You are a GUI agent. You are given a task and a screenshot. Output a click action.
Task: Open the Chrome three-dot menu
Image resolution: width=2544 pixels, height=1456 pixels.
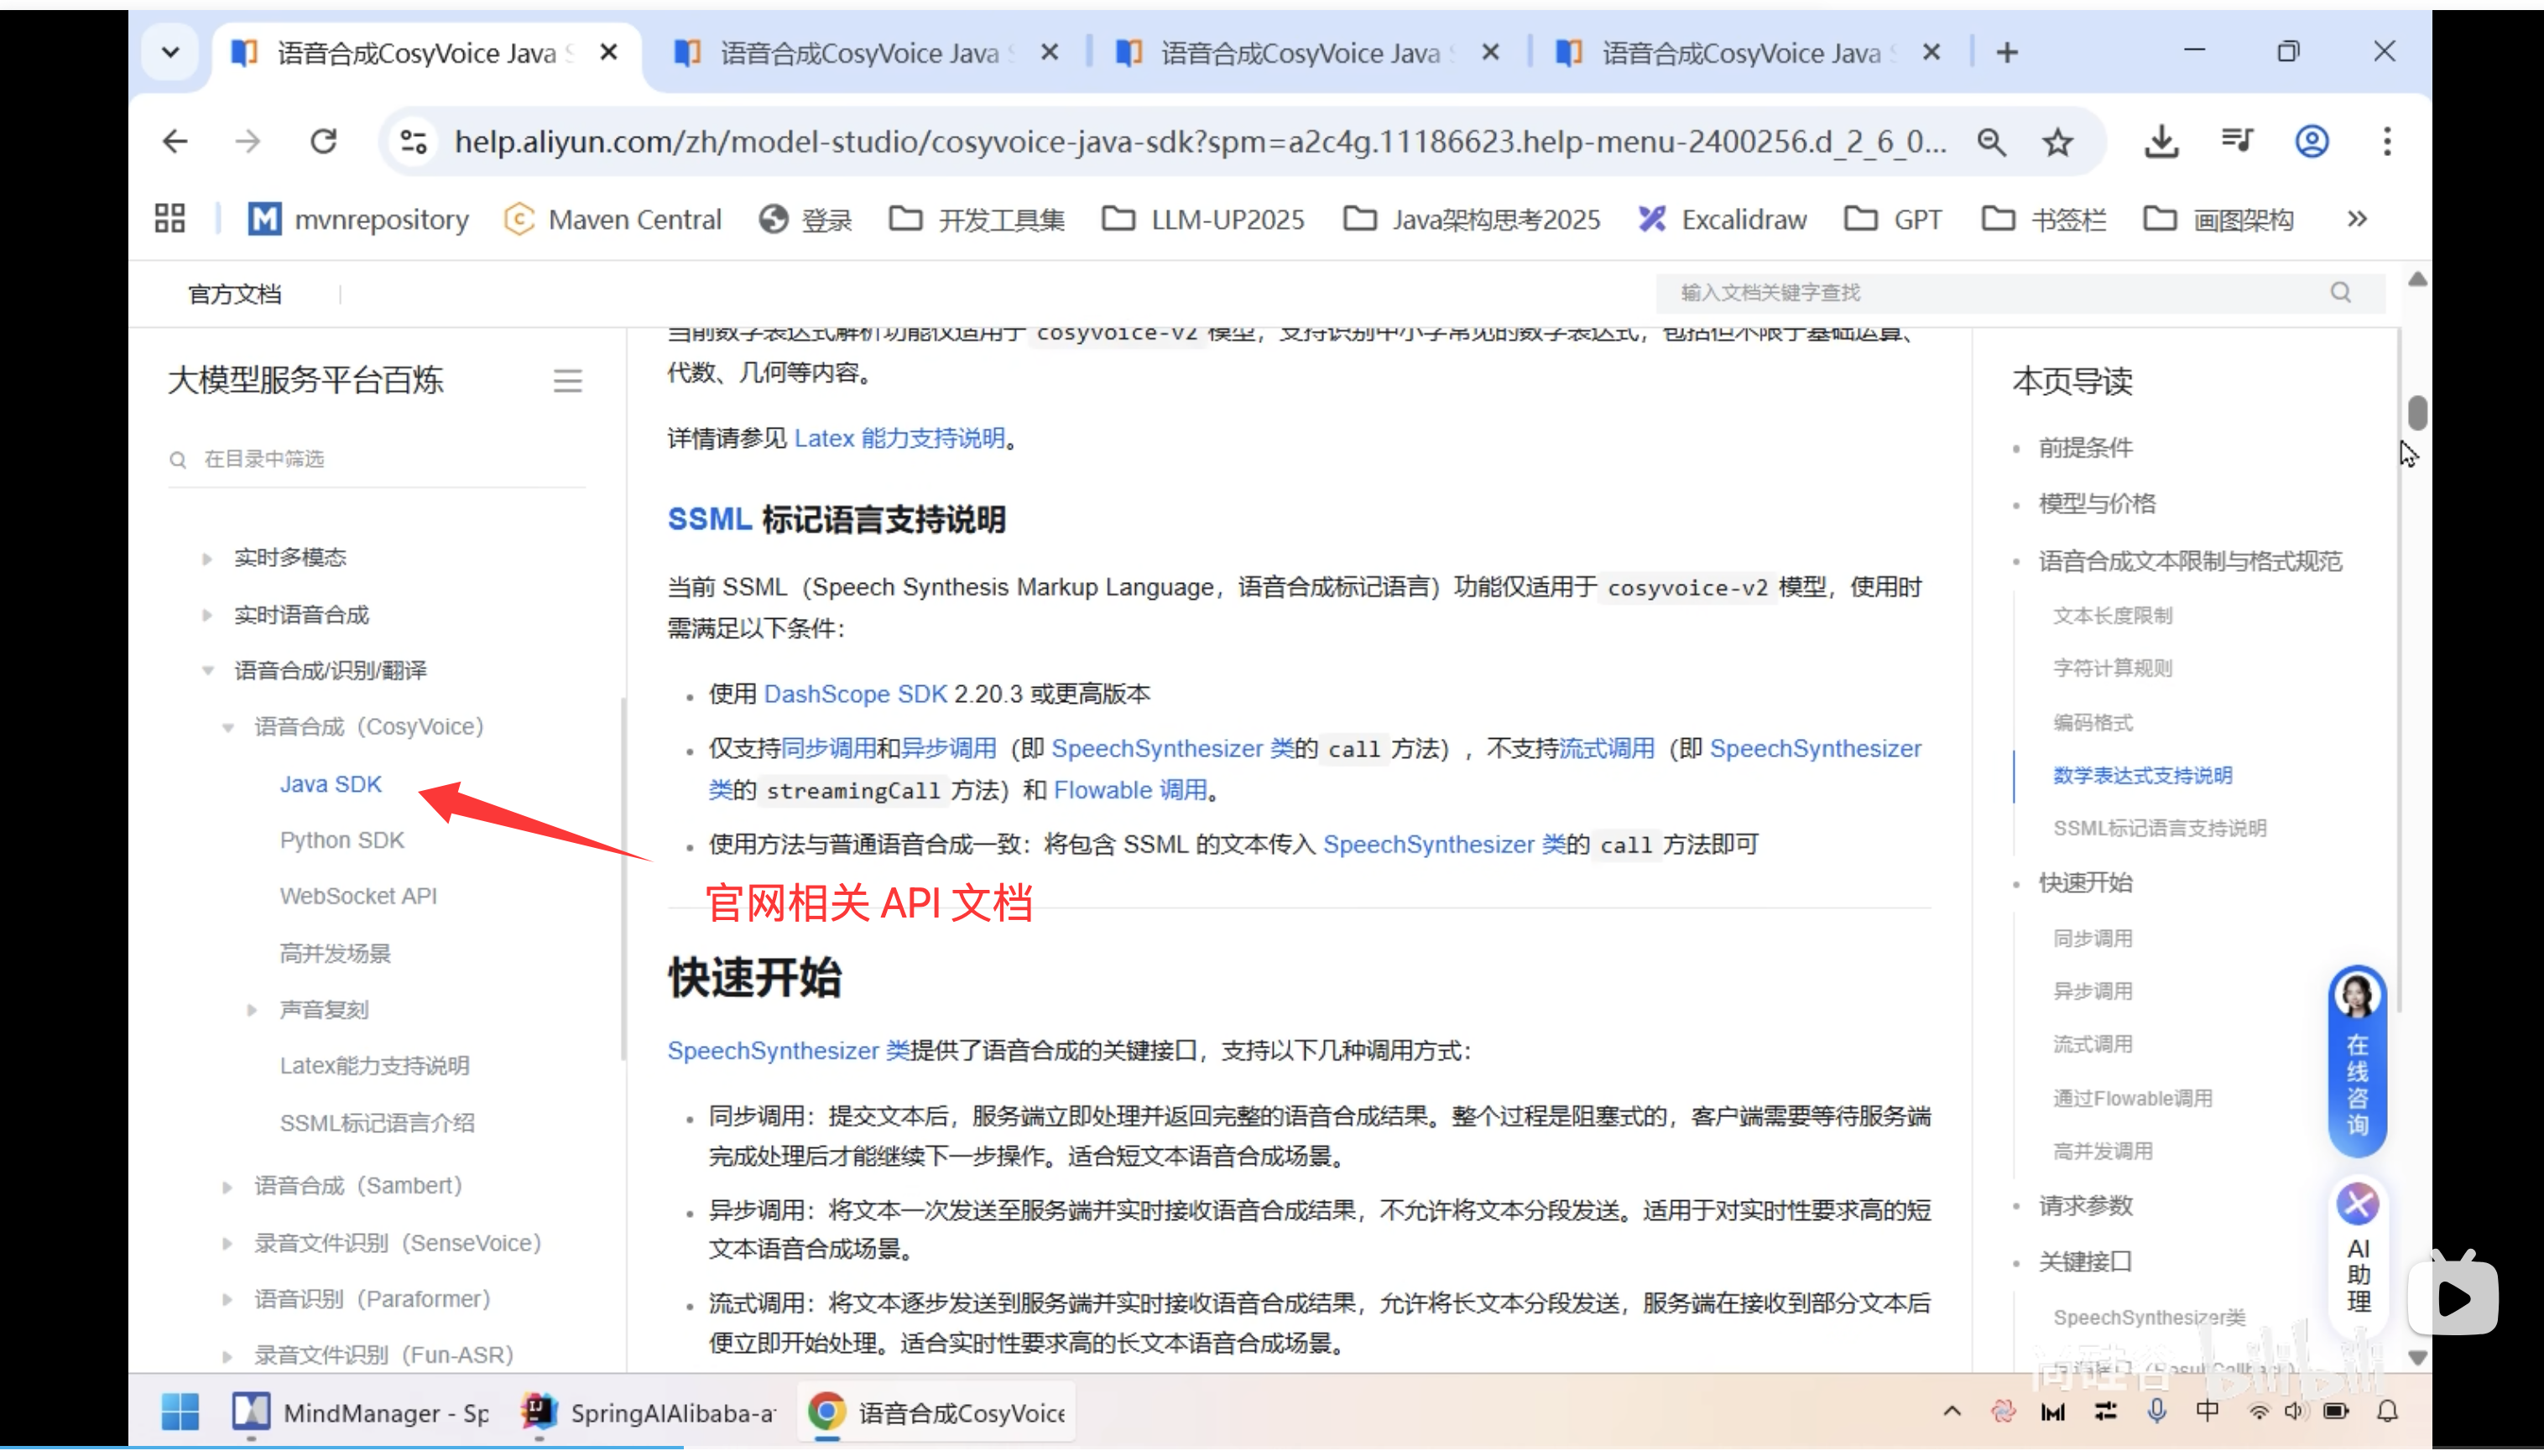click(2387, 141)
